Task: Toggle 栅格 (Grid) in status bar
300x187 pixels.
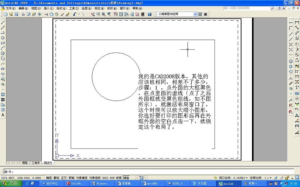Action: tap(56, 178)
